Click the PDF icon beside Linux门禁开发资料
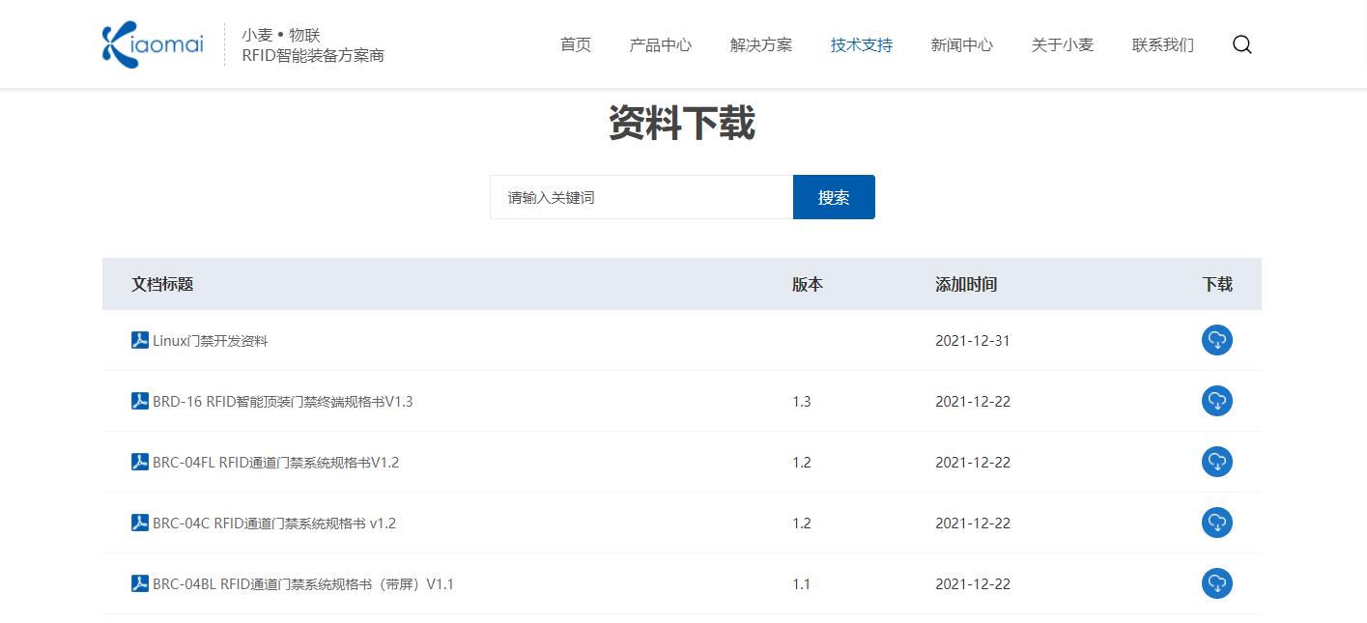Viewport: 1367px width, 623px height. click(140, 340)
